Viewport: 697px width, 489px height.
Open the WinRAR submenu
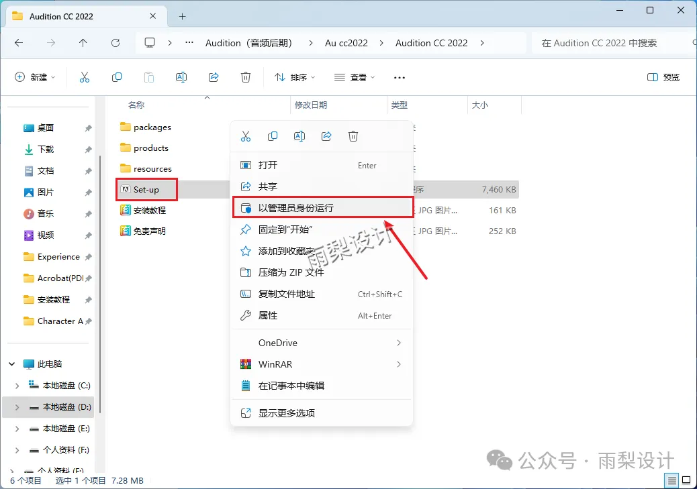322,364
